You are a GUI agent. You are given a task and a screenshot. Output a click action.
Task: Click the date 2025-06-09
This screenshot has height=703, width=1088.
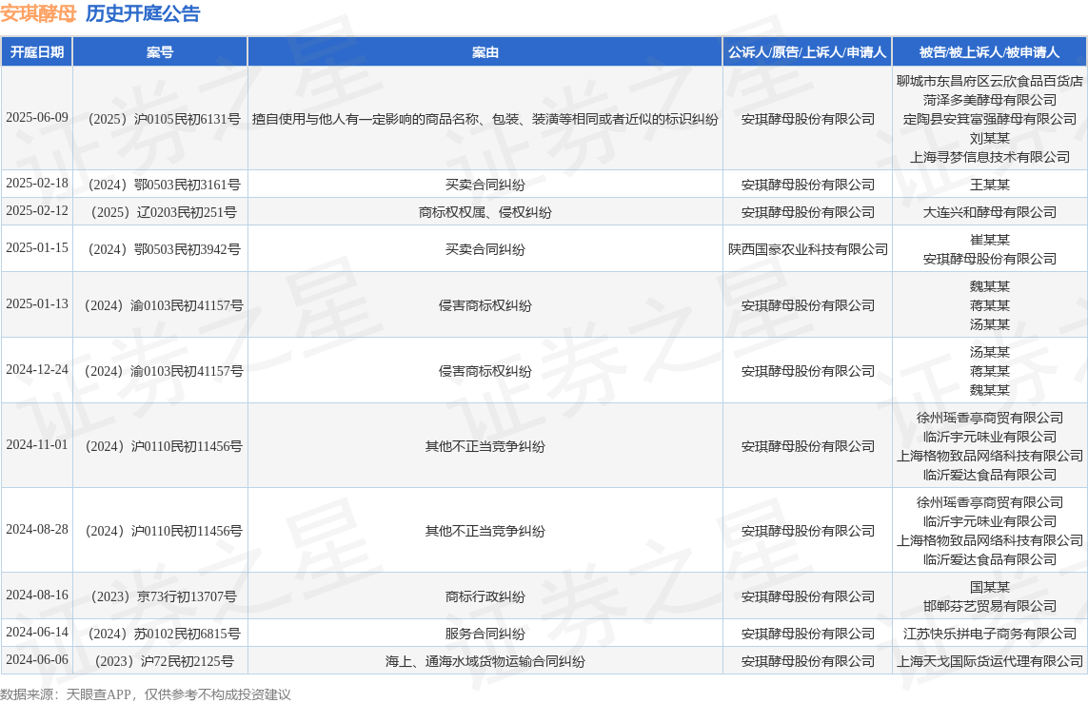coord(37,118)
